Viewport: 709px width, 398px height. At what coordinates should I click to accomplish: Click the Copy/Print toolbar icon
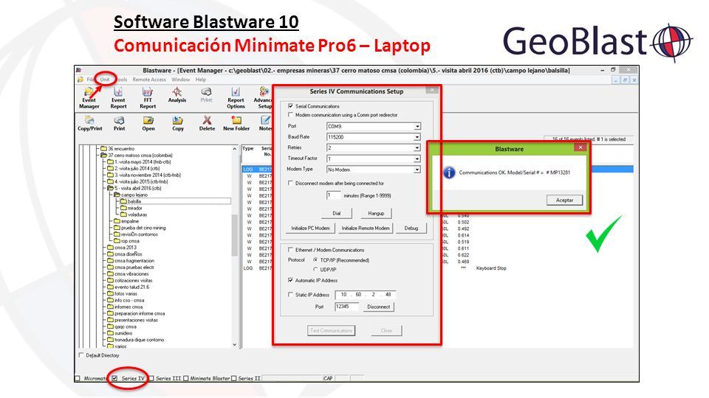(90, 123)
